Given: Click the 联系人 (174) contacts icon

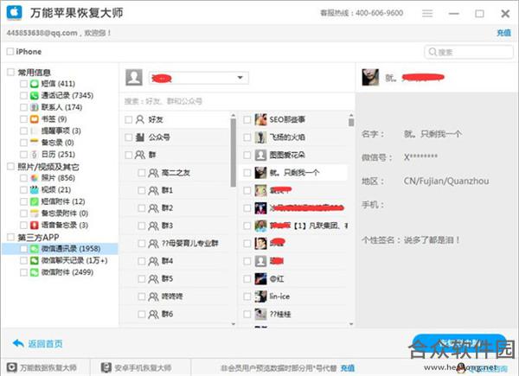Looking at the screenshot, I should (x=35, y=107).
